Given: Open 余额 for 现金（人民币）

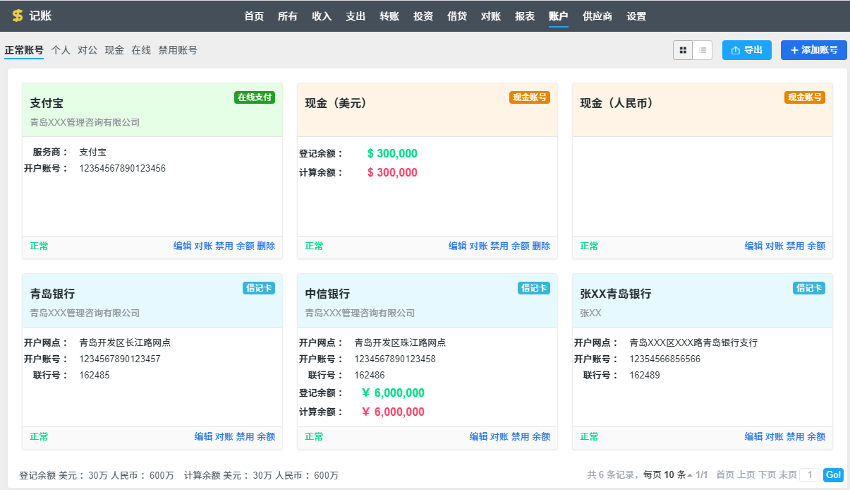Looking at the screenshot, I should [816, 246].
